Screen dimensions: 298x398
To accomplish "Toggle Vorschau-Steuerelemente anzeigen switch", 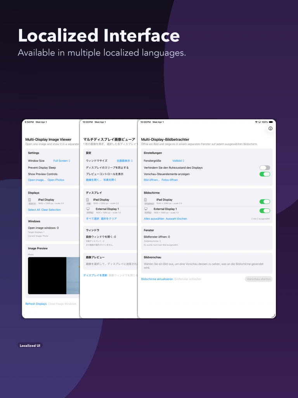I will click(x=265, y=174).
